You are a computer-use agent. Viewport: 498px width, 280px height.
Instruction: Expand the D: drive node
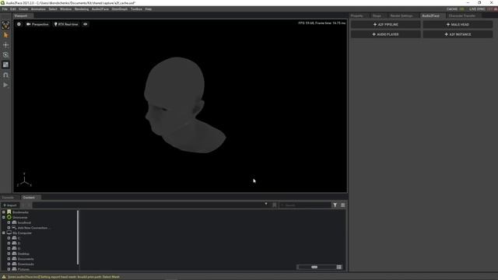pyautogui.click(x=9, y=243)
